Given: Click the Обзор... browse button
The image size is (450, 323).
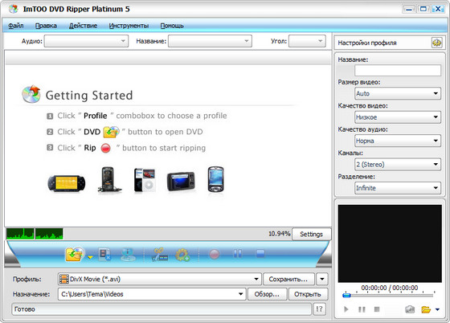Looking at the screenshot, I should click(267, 294).
